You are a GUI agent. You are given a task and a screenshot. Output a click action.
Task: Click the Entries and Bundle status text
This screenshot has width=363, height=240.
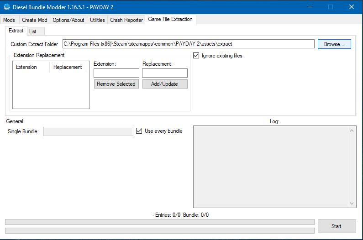[180, 215]
